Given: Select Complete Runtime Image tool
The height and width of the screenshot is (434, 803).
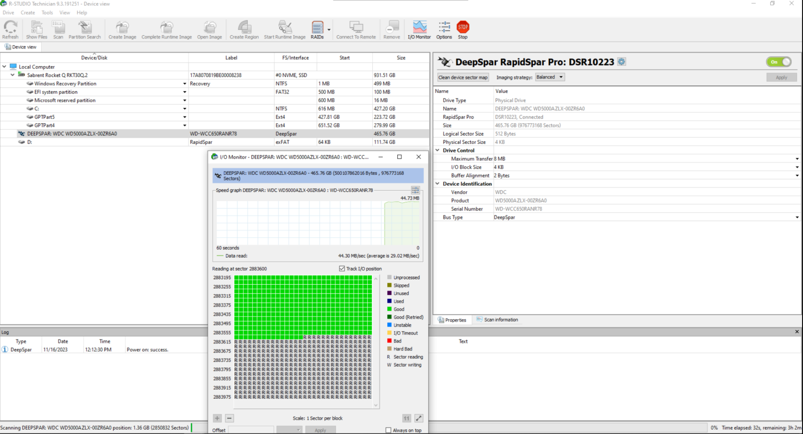Looking at the screenshot, I should point(167,30).
